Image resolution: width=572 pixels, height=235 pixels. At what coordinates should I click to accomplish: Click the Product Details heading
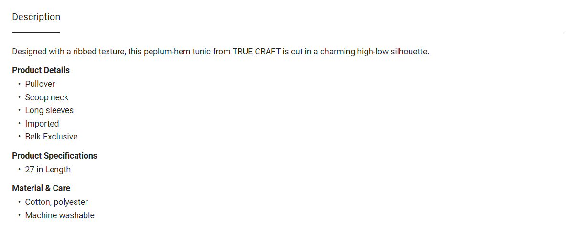point(41,70)
